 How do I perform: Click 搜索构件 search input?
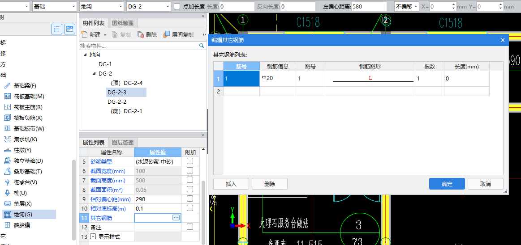[x=139, y=46]
